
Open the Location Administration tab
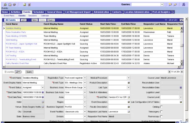[x=137, y=12]
